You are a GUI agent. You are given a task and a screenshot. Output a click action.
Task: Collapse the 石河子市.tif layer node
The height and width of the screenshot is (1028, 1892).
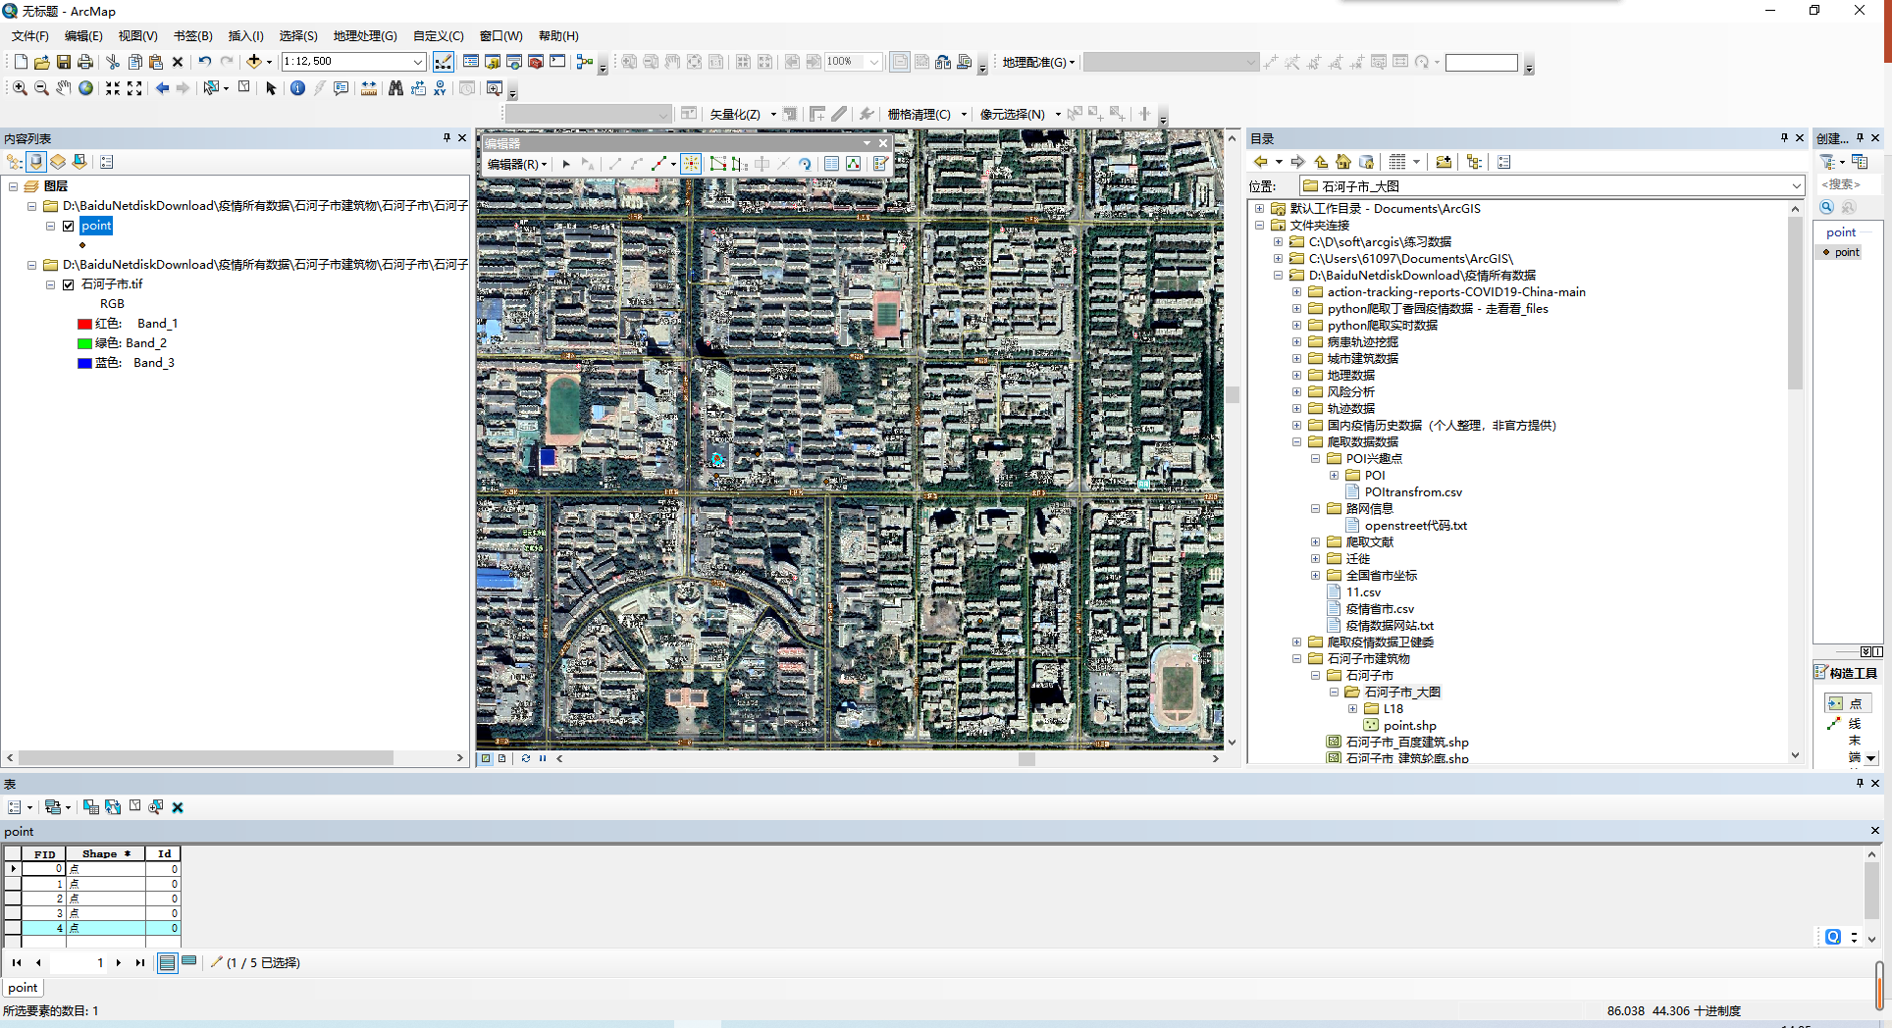(50, 284)
